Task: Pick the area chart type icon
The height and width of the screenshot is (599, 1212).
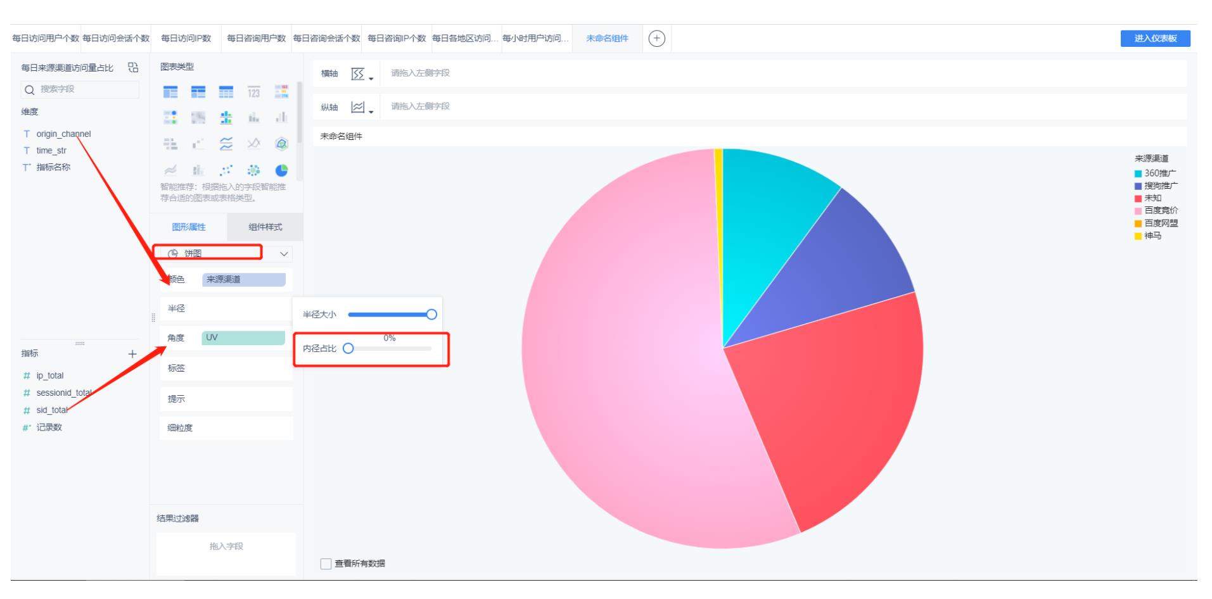Action: [170, 170]
